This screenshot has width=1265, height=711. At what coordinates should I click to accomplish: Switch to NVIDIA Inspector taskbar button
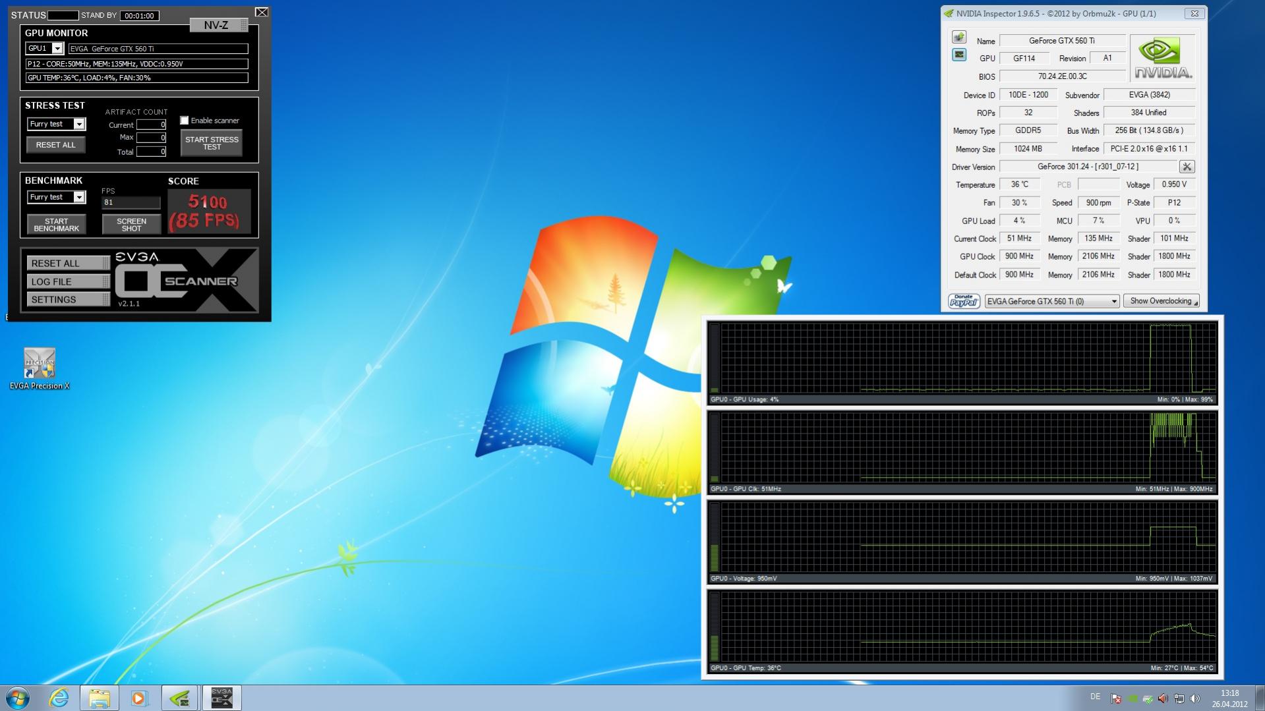[x=180, y=698]
